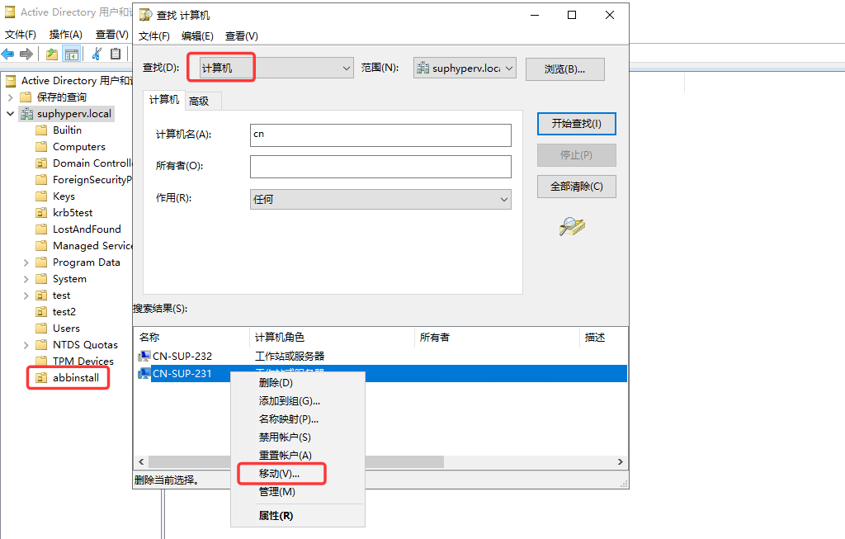This screenshot has width=845, height=539.
Task: Click the up one level folder icon
Action: 52,54
